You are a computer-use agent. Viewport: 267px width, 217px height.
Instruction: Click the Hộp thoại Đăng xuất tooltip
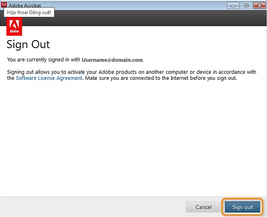pyautogui.click(x=29, y=12)
